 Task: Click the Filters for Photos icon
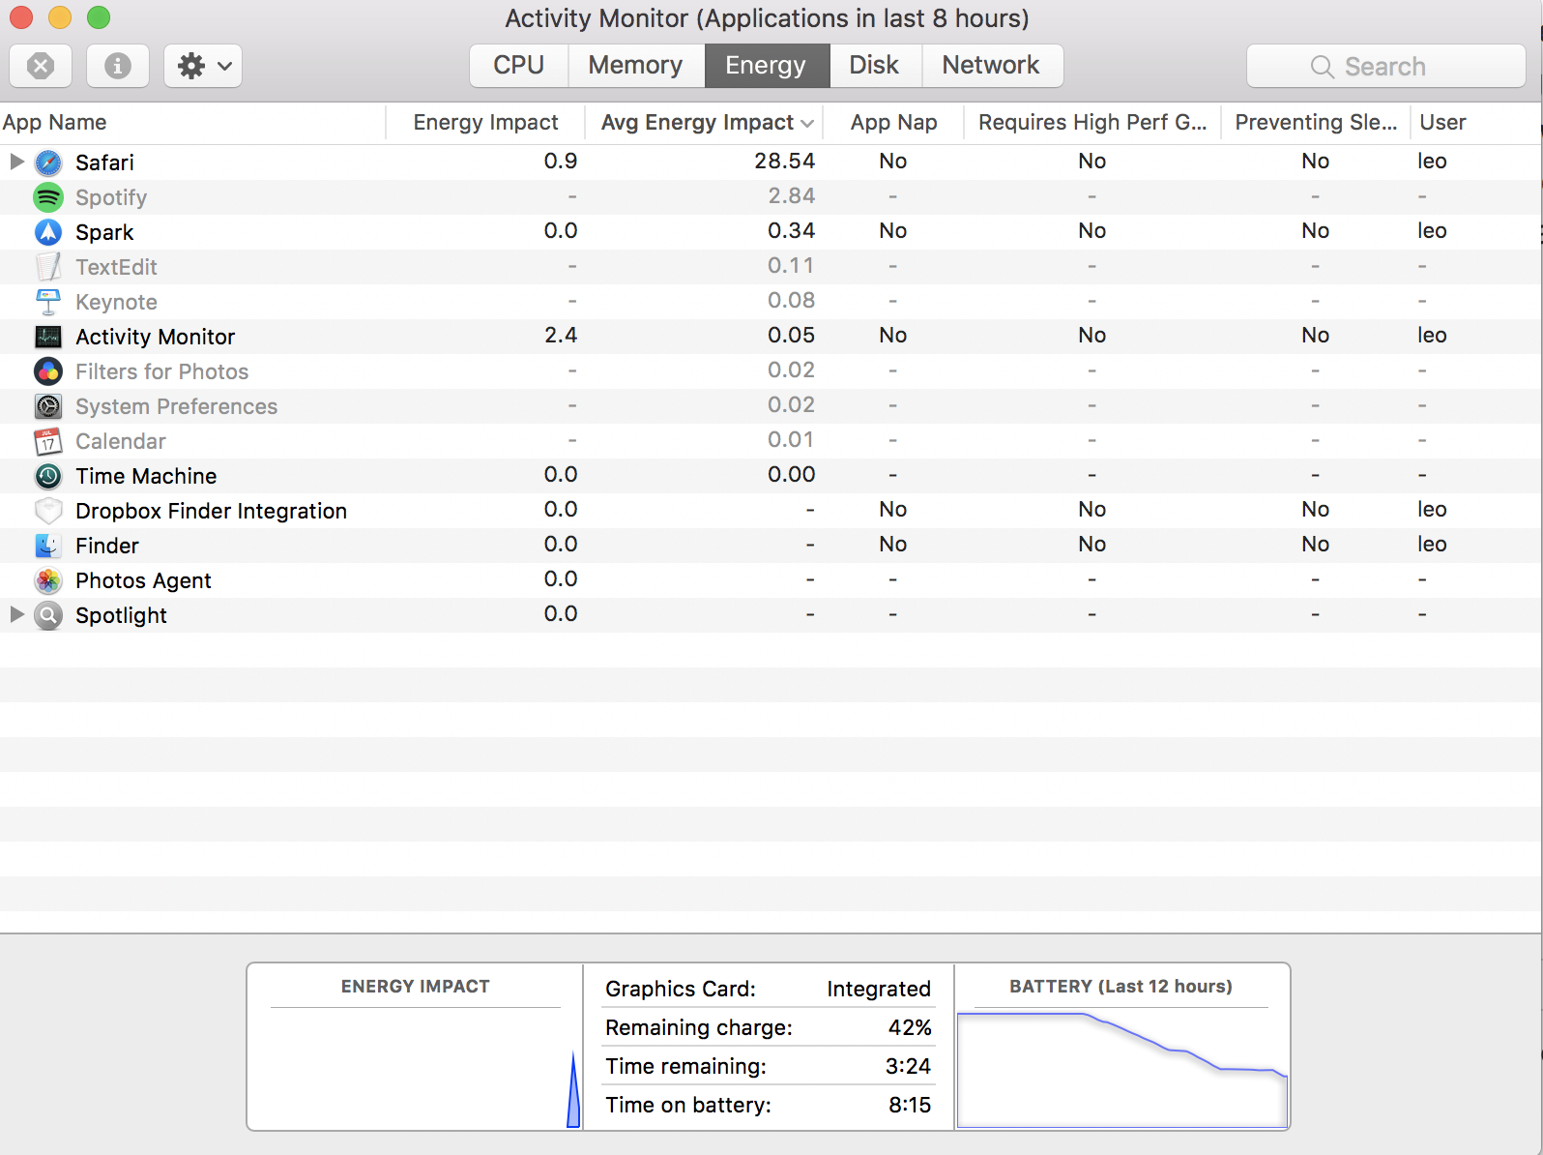click(x=48, y=371)
